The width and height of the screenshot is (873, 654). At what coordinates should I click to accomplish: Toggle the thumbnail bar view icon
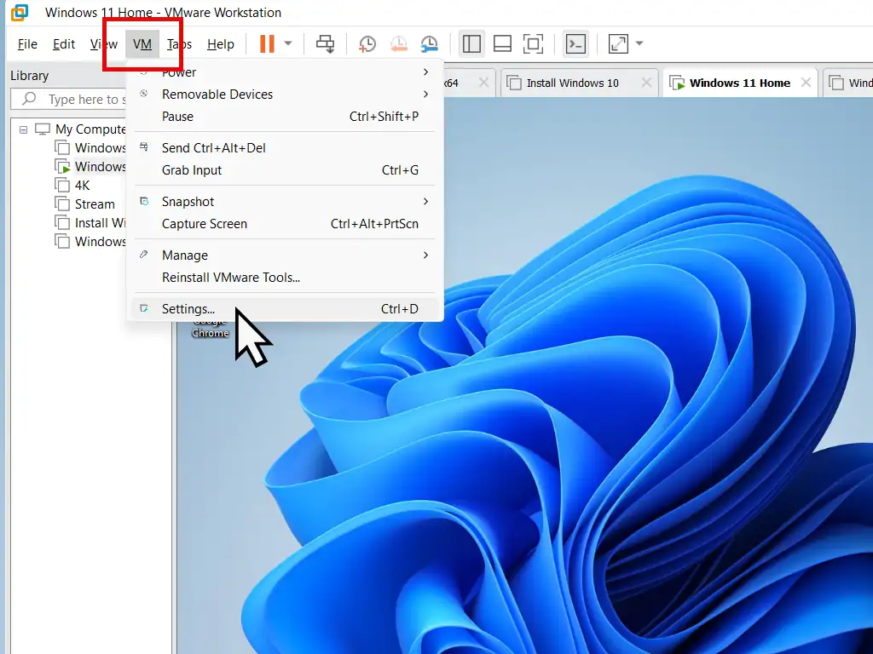[x=502, y=43]
